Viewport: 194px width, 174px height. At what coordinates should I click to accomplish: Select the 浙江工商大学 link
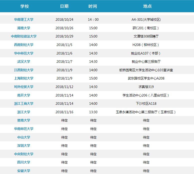pos(24,103)
